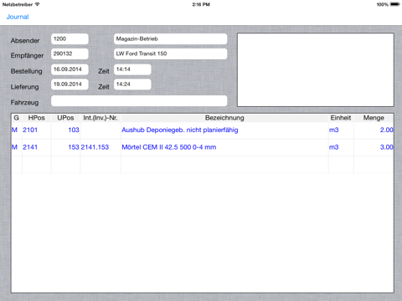Screen dimensions: 402x301
Task: Select the Absender number field 1200
Action: point(70,38)
